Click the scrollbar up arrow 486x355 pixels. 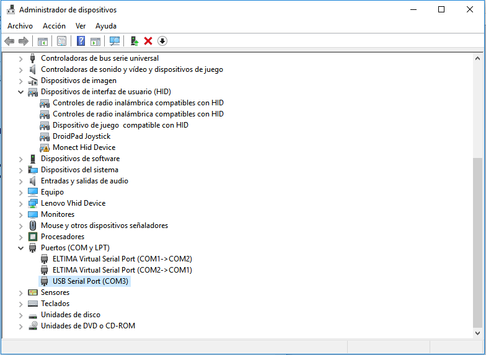coord(477,58)
